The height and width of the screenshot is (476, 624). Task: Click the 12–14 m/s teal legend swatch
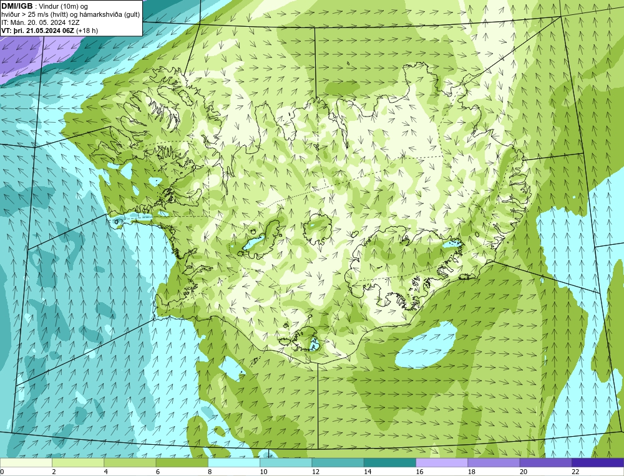coord(338,462)
